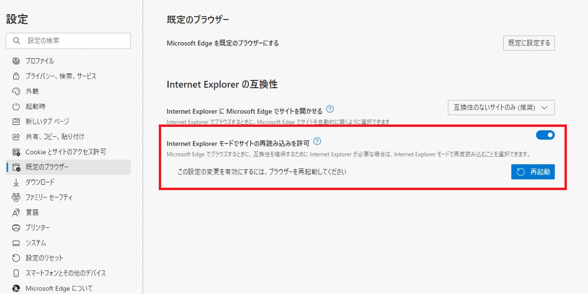Click the default browser icon in the sidebar
Screen dimensions: 588x294
(x=16, y=167)
